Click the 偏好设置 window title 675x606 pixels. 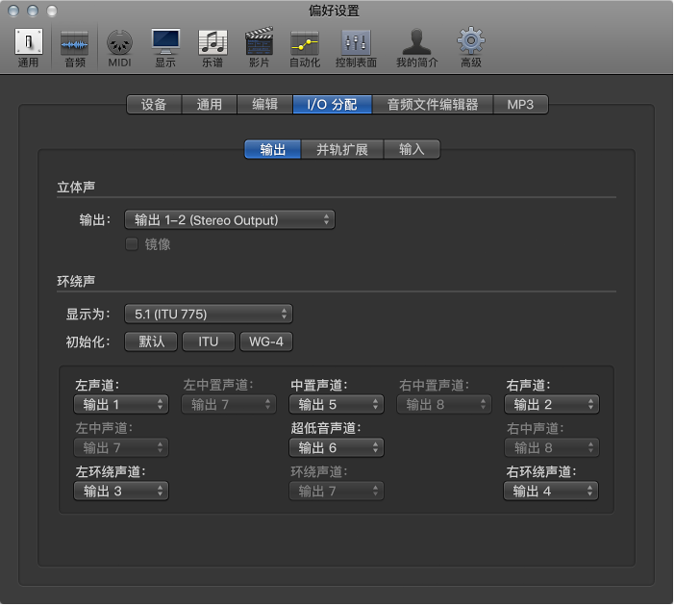pyautogui.click(x=334, y=11)
